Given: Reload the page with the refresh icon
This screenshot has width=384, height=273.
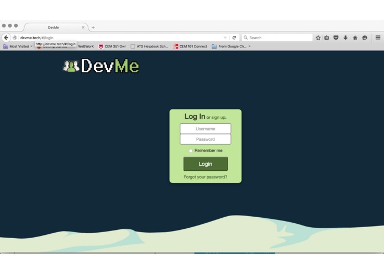Looking at the screenshot, I should pyautogui.click(x=234, y=38).
